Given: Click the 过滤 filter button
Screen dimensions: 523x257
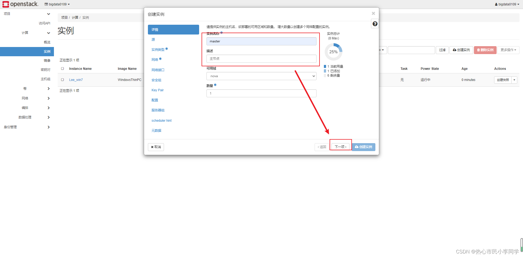Looking at the screenshot, I should tap(442, 50).
